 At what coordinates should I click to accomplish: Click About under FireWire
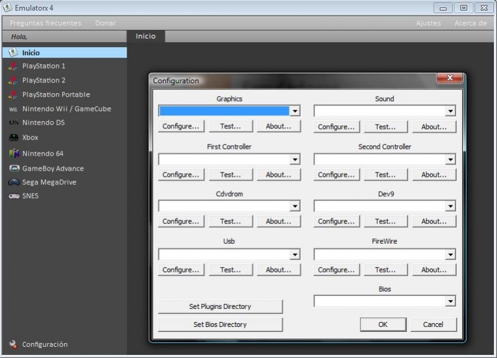[434, 270]
